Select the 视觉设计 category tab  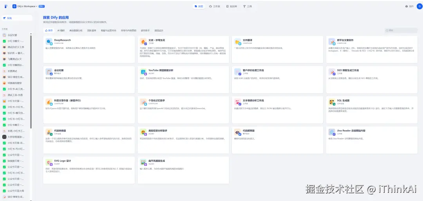point(159,31)
